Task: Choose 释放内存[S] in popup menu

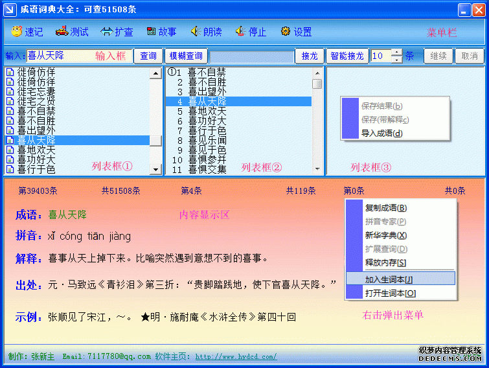Action: pos(401,263)
